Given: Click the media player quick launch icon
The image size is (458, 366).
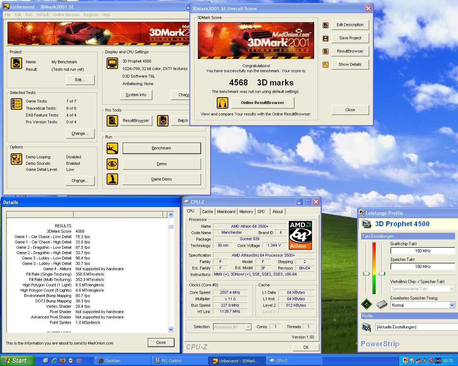Looking at the screenshot, I should [71, 361].
